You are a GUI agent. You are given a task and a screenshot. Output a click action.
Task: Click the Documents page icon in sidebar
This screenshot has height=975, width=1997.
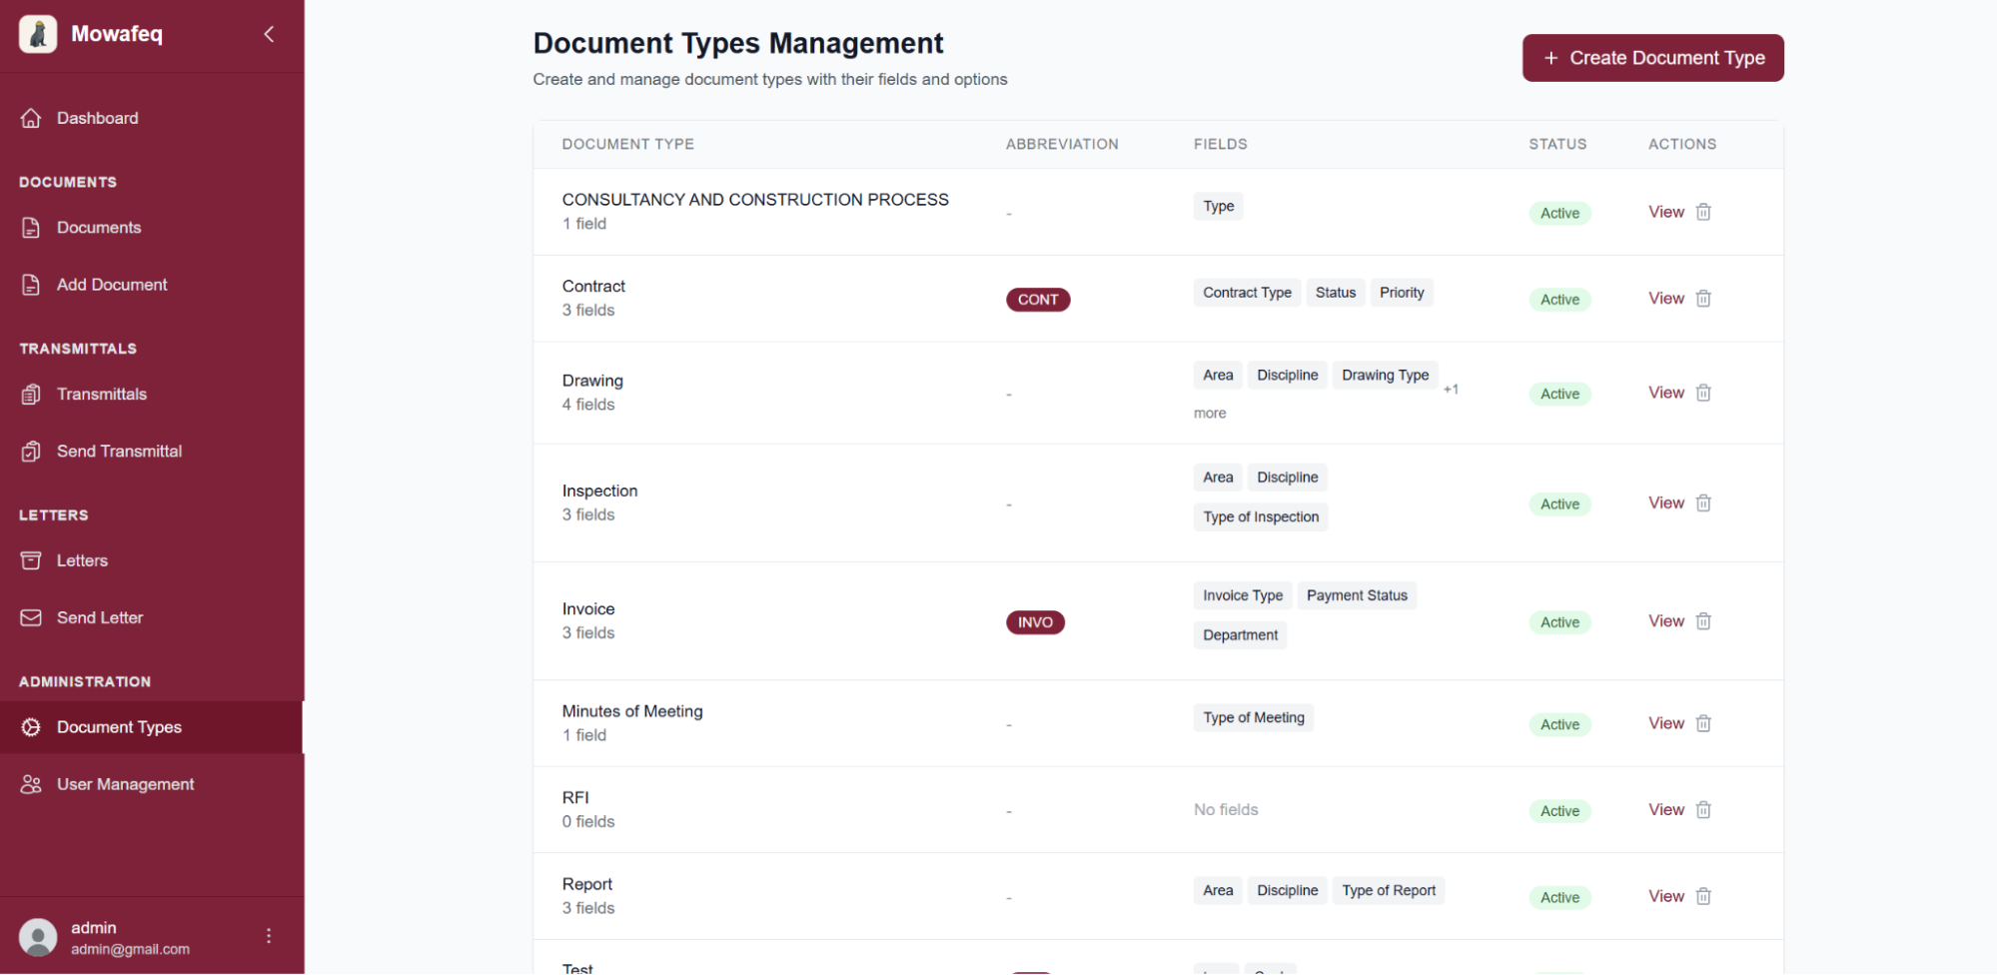click(x=31, y=228)
